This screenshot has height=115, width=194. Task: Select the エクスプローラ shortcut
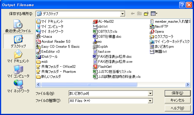[161, 37]
